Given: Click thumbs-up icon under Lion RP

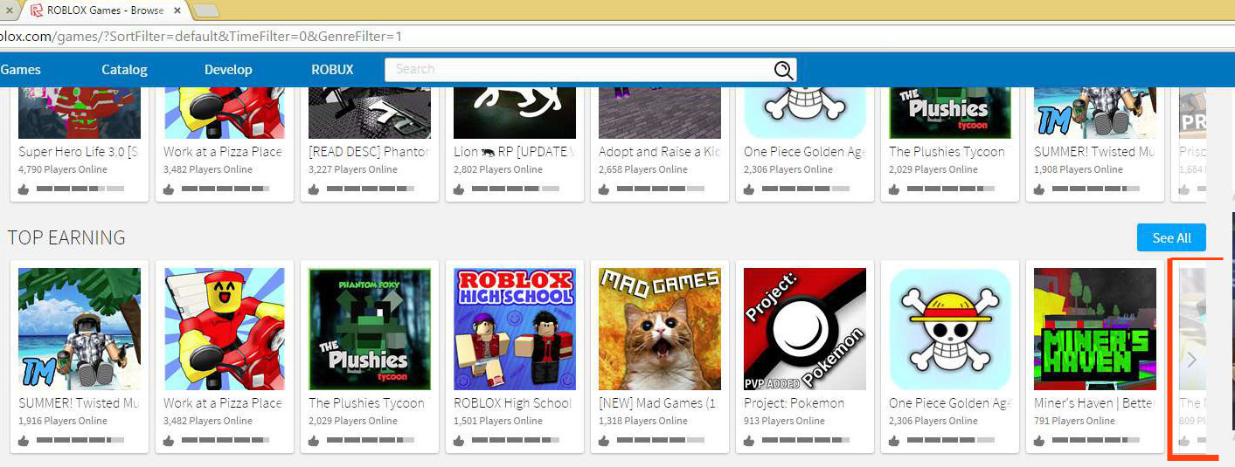Looking at the screenshot, I should tap(459, 189).
